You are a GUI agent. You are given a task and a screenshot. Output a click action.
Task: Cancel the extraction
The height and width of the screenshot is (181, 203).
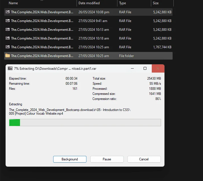click(x=144, y=159)
